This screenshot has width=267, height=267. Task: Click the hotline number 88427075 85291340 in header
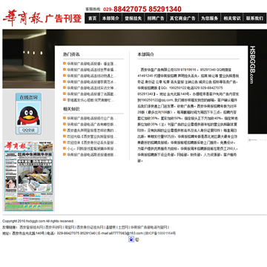point(148,9)
